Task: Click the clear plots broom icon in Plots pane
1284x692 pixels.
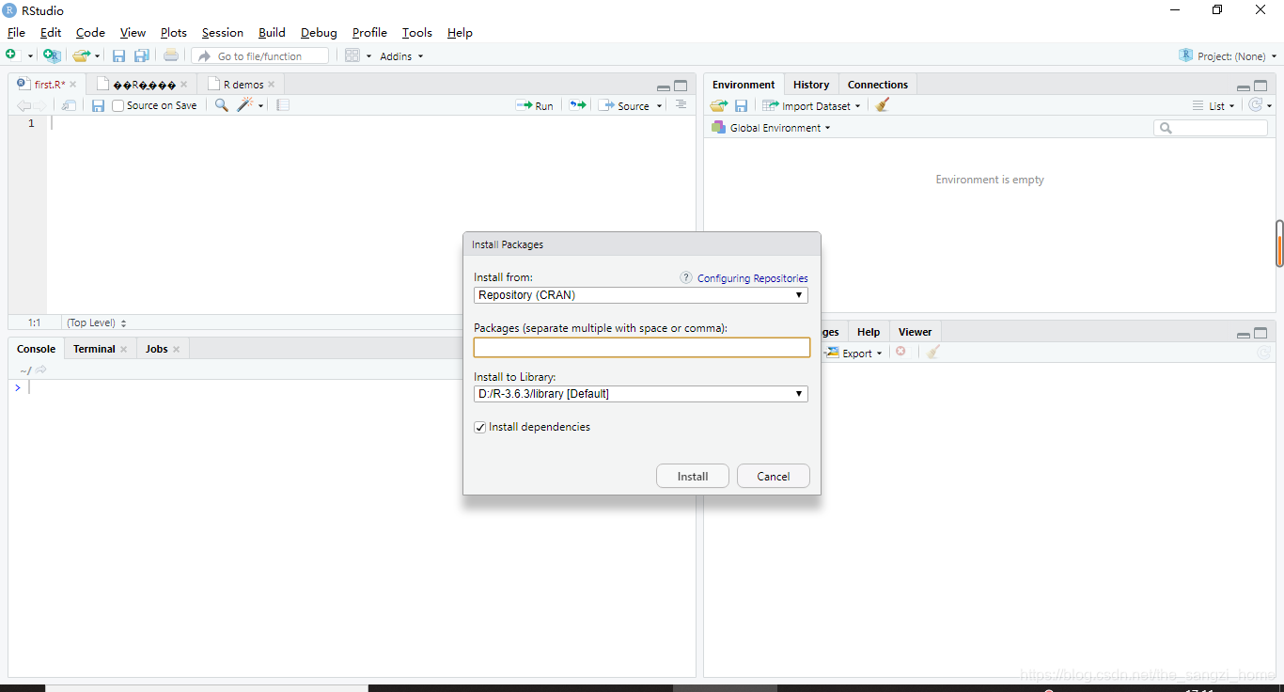Action: pos(932,352)
